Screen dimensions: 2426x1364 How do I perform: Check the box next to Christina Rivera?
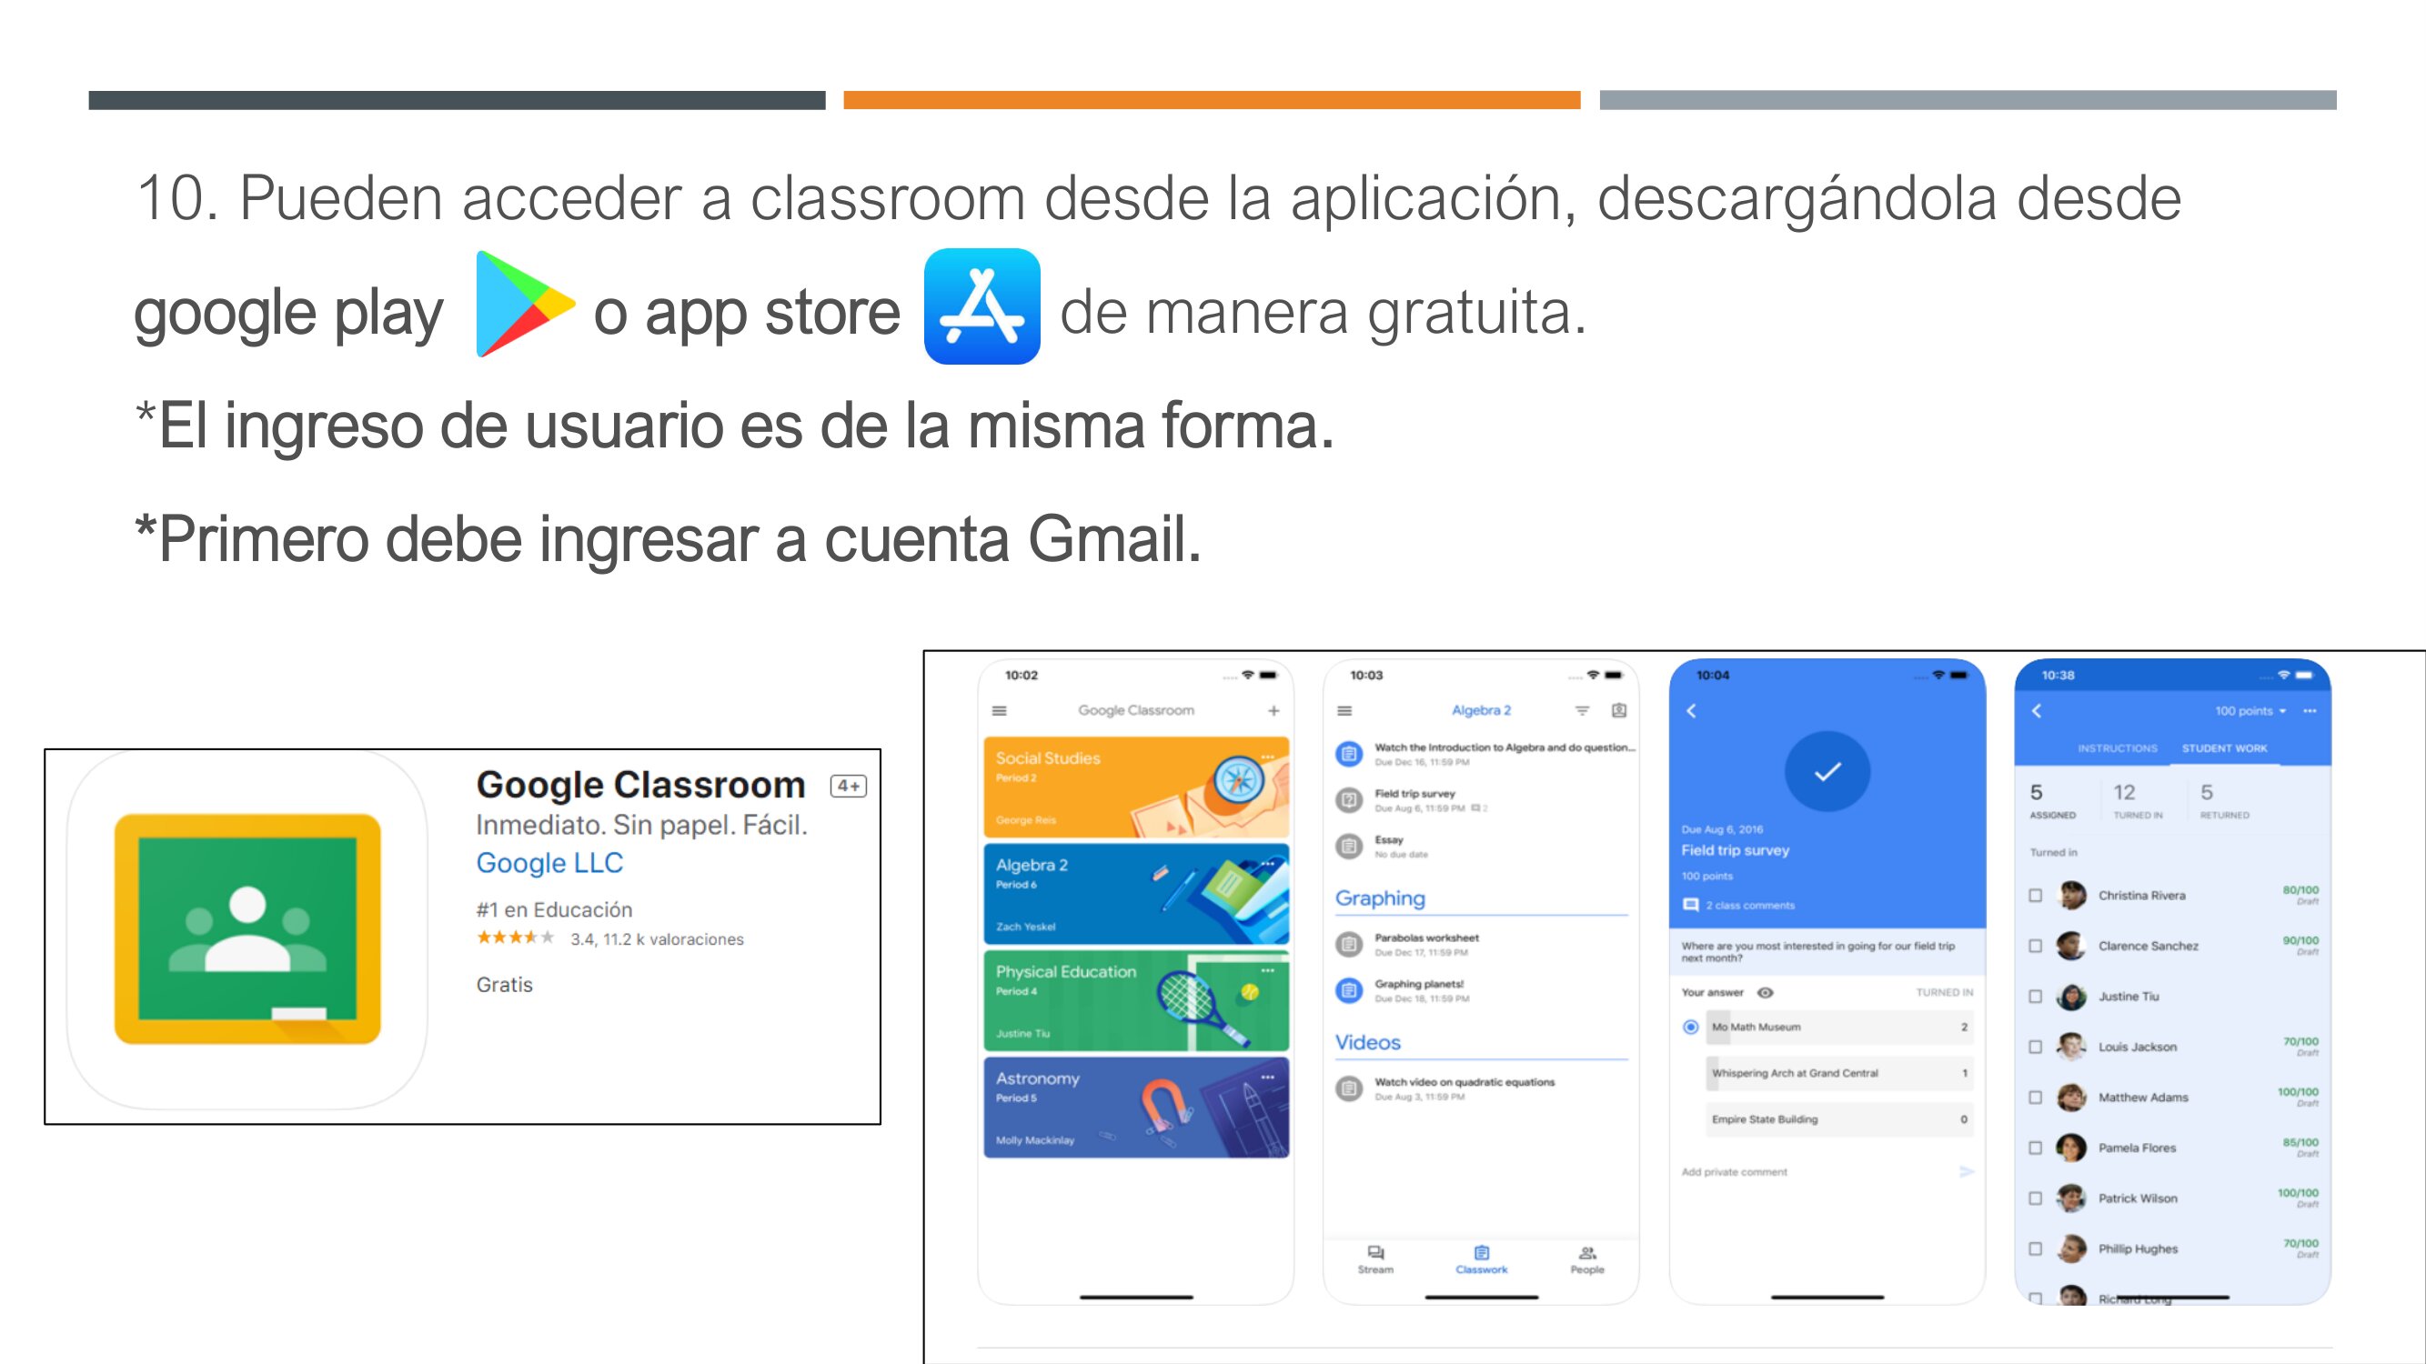(2036, 895)
